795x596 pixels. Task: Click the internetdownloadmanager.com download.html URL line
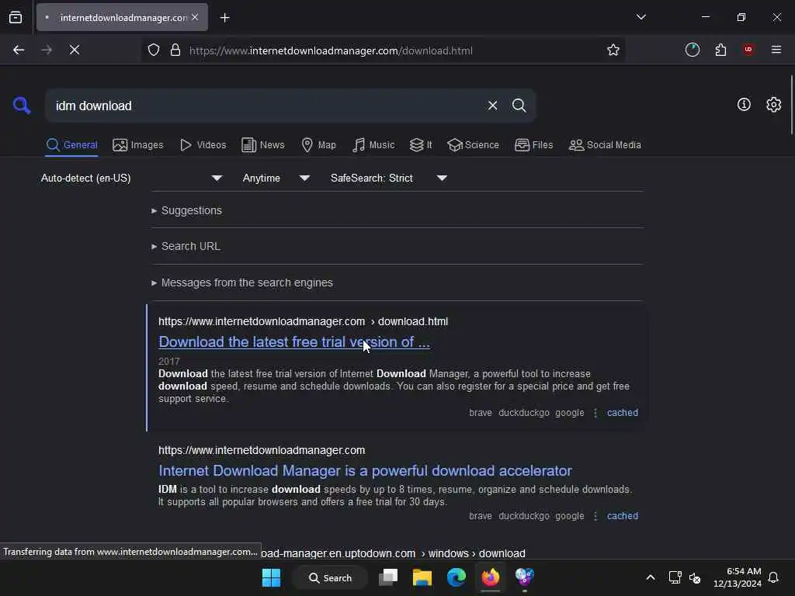coord(303,322)
